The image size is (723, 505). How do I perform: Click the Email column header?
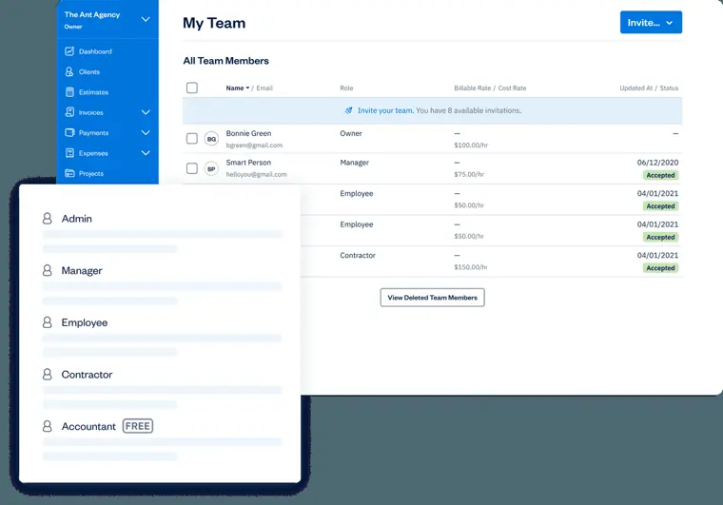[x=264, y=88]
